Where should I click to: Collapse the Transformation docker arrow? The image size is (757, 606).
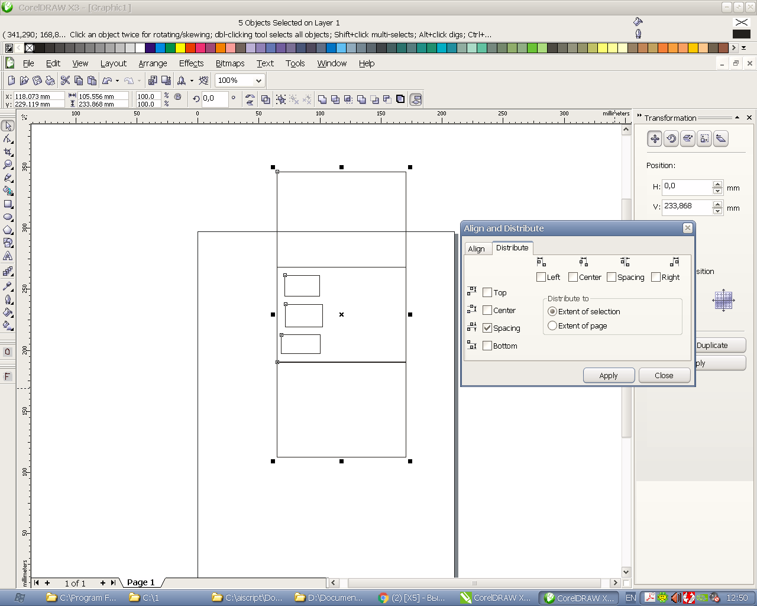tap(737, 118)
